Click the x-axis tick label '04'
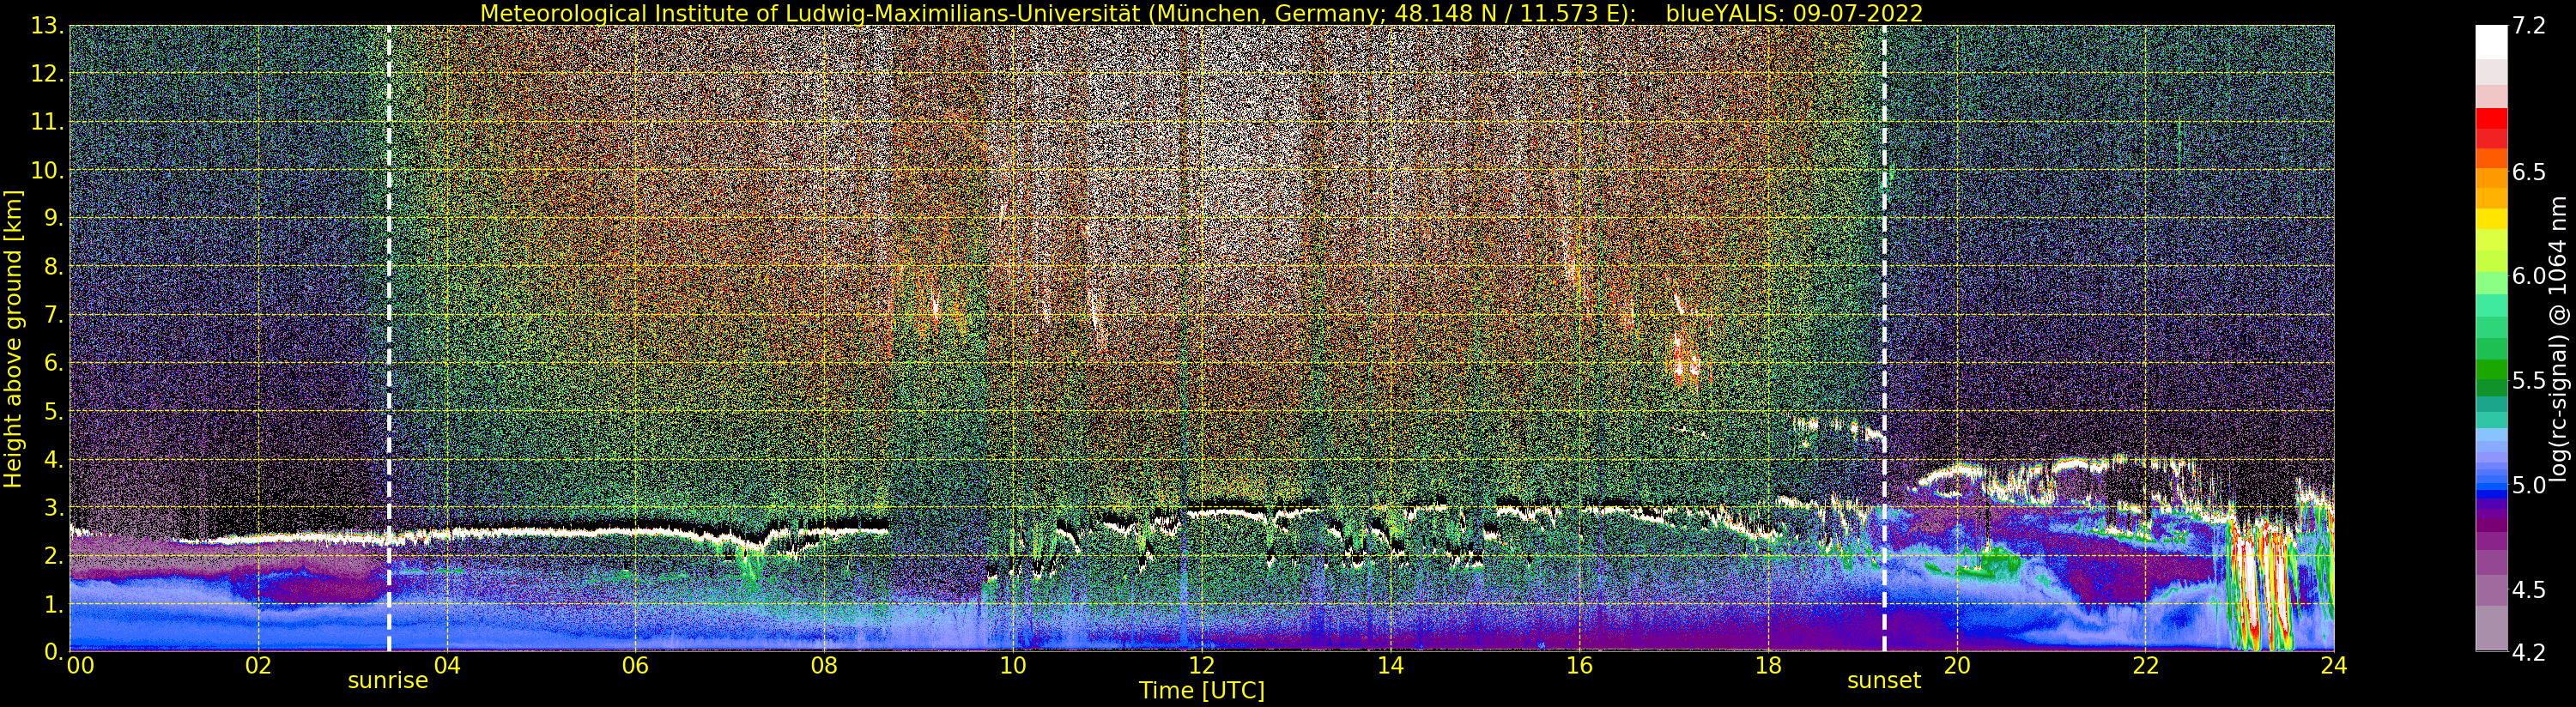Screen dimensions: 2576x707 (x=447, y=666)
